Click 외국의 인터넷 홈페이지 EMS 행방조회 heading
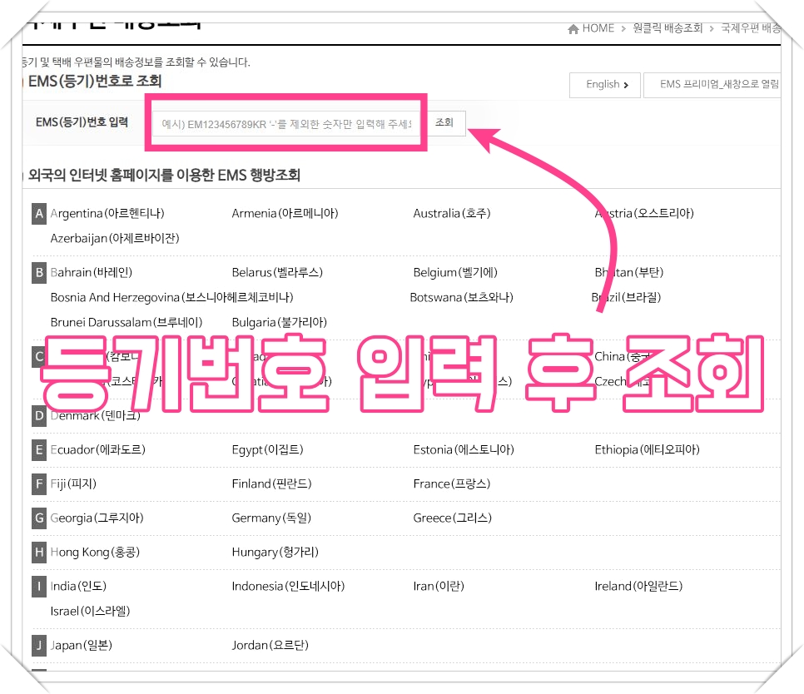Screen dimensions: 804x694 pyautogui.click(x=164, y=176)
